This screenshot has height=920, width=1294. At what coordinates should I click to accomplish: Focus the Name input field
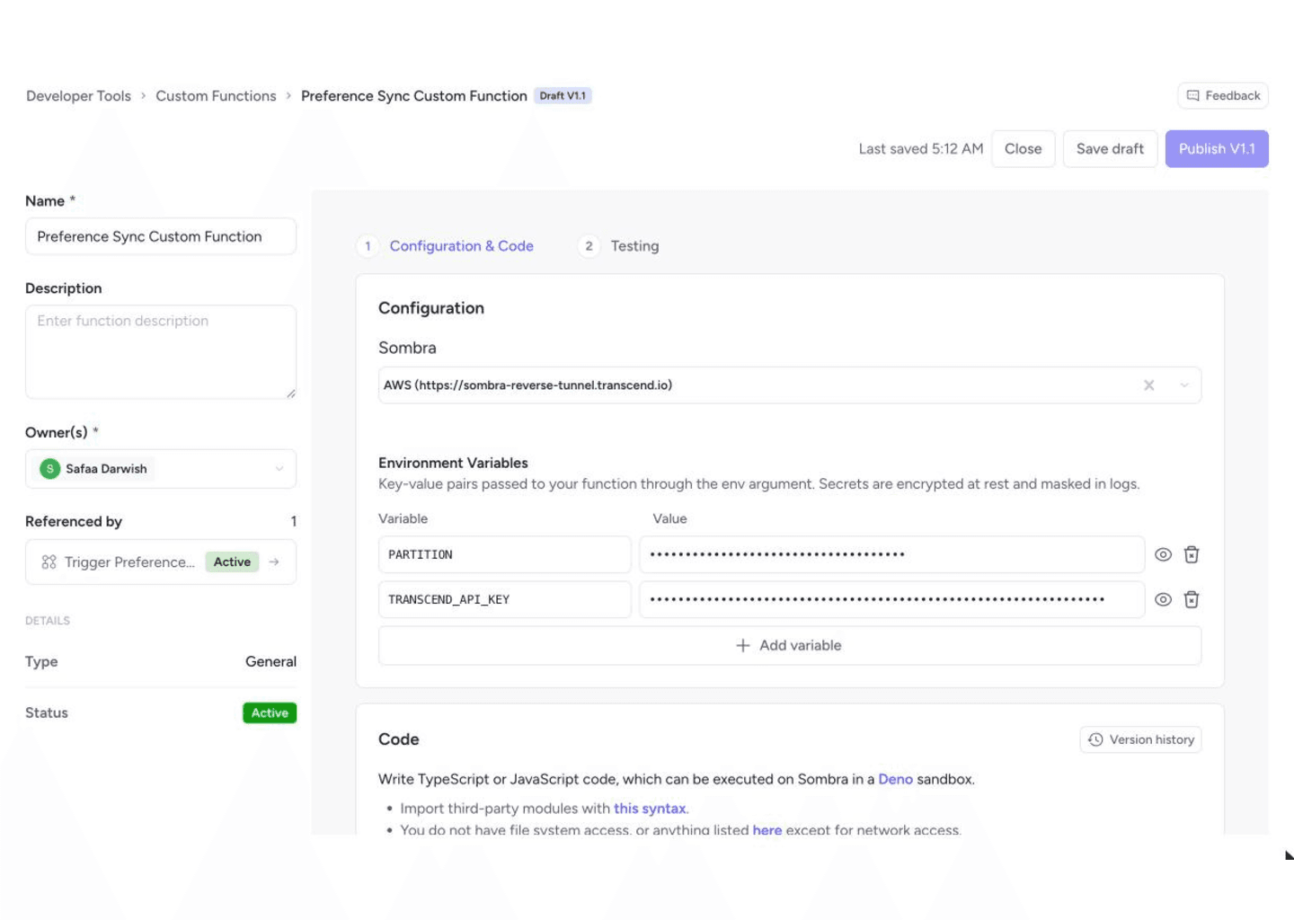coord(161,236)
